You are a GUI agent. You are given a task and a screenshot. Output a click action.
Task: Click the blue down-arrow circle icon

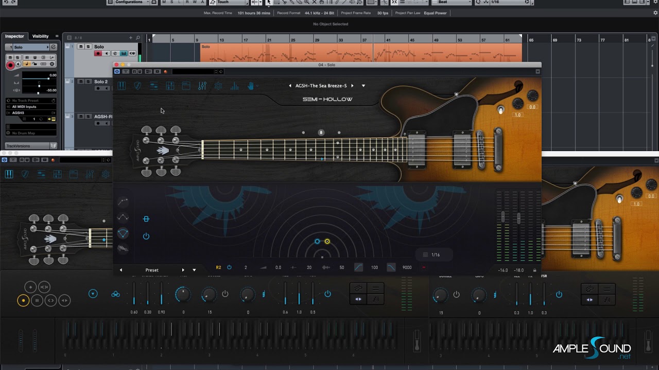93,293
